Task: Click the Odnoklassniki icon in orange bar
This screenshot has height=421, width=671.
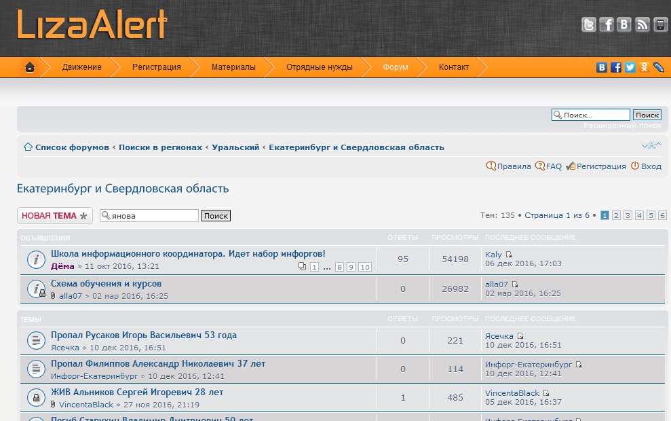Action: click(x=644, y=67)
